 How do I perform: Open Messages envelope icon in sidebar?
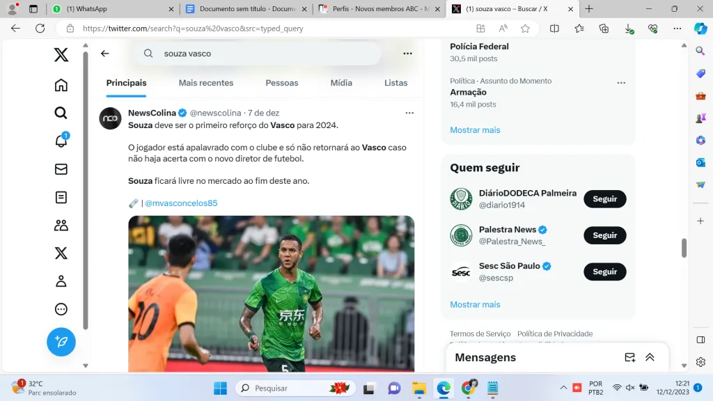pos(61,169)
